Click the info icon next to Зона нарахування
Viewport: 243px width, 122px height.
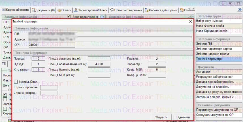click(102, 17)
